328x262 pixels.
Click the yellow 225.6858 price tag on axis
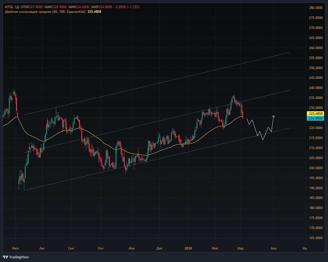316,114
